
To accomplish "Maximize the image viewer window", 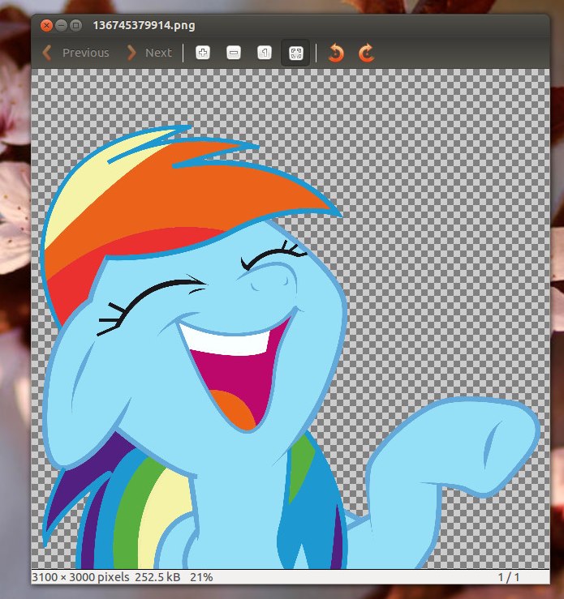I will click(75, 25).
